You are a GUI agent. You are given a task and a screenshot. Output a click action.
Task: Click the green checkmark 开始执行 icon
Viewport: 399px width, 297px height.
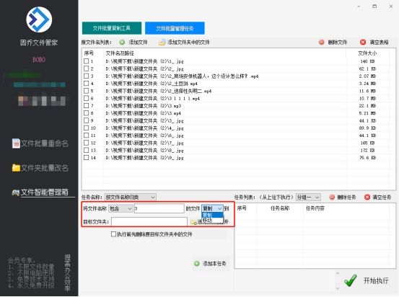[351, 280]
